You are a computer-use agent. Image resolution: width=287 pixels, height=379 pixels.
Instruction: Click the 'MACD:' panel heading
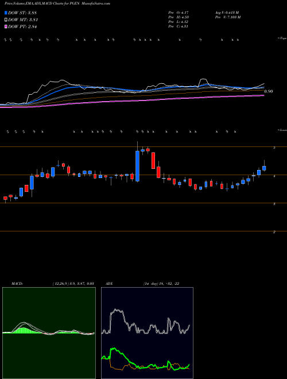tap(17, 284)
